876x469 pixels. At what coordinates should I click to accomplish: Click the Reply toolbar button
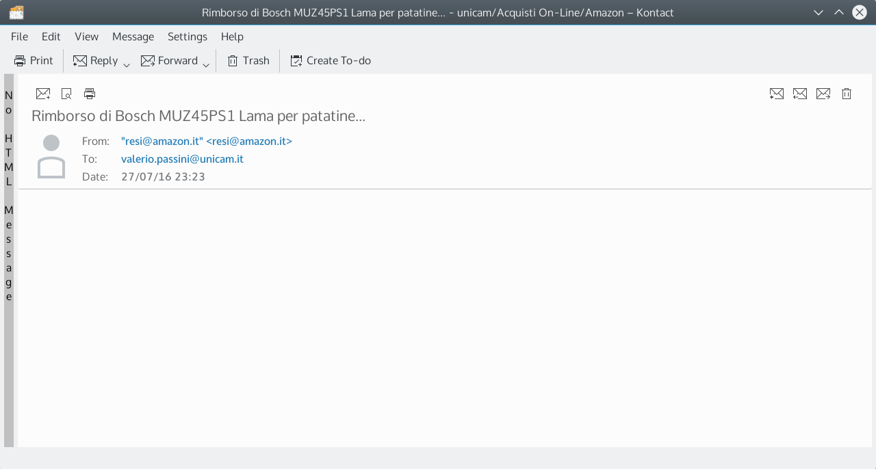(96, 60)
